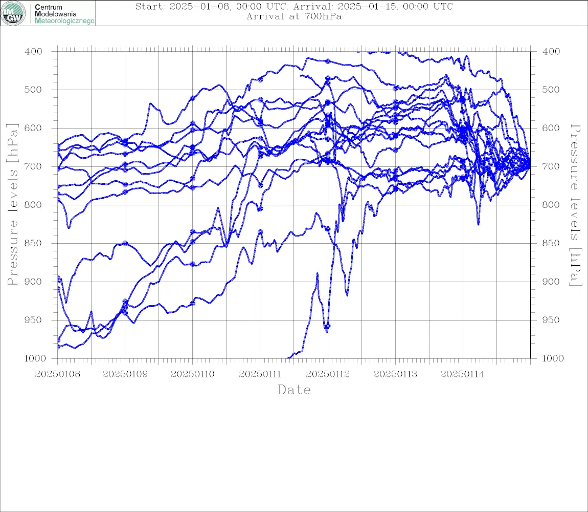Click trajectory marker near 440 hPa on 20250114
This screenshot has height=512, width=588.
tap(463, 68)
